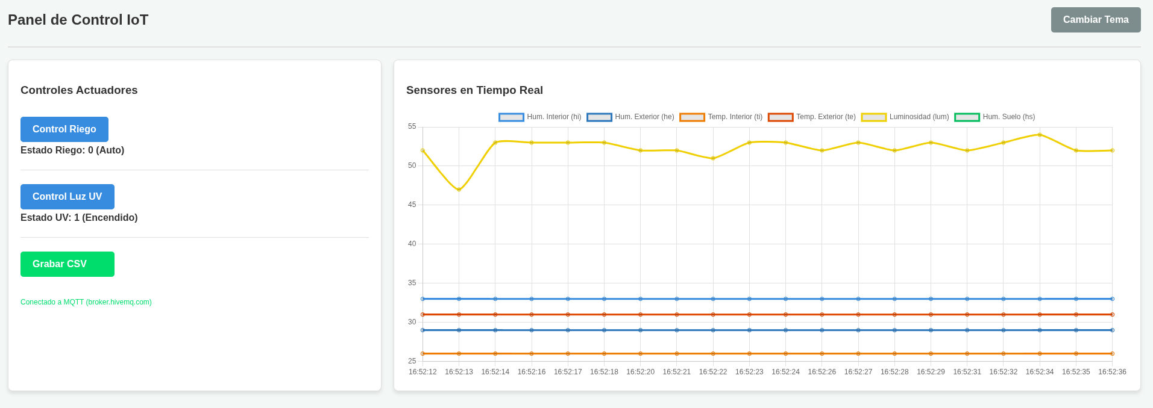Image resolution: width=1153 pixels, height=408 pixels.
Task: Hide Temp. Exterior (te) dataset swatch
Action: tap(781, 117)
